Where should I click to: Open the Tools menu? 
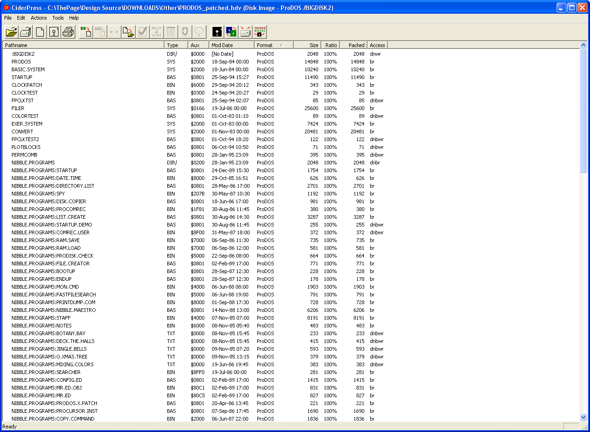58,18
